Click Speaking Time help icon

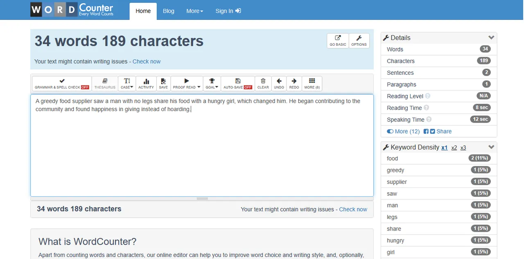coord(429,120)
